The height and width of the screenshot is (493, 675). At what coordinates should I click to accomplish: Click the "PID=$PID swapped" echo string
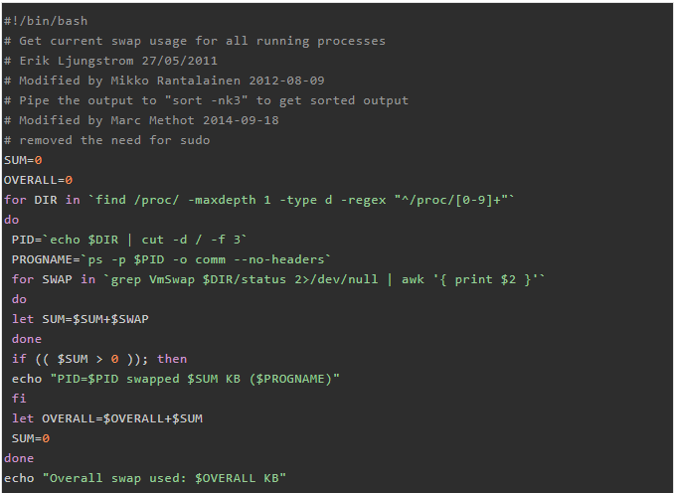pos(191,379)
